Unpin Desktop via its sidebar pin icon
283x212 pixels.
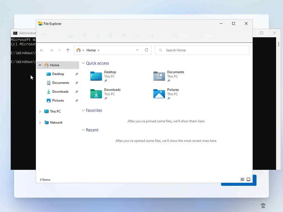[77, 74]
